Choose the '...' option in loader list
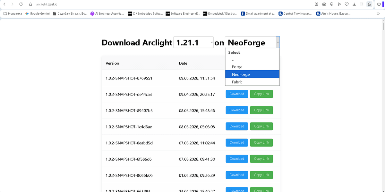Screen dimensions: 385x192 point(252,59)
